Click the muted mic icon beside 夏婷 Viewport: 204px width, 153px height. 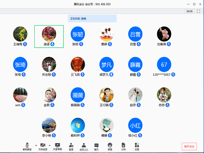pos(110,44)
